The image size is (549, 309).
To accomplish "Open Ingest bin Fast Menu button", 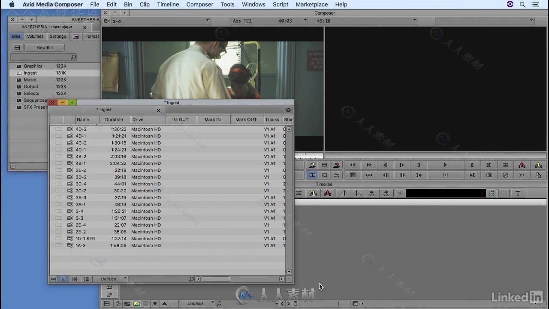I will [x=53, y=279].
